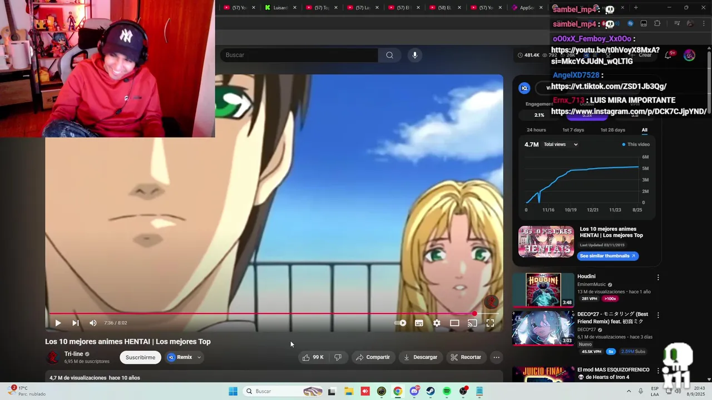The height and width of the screenshot is (400, 712).
Task: Focus the YouTube Buscar search field
Action: tap(299, 55)
